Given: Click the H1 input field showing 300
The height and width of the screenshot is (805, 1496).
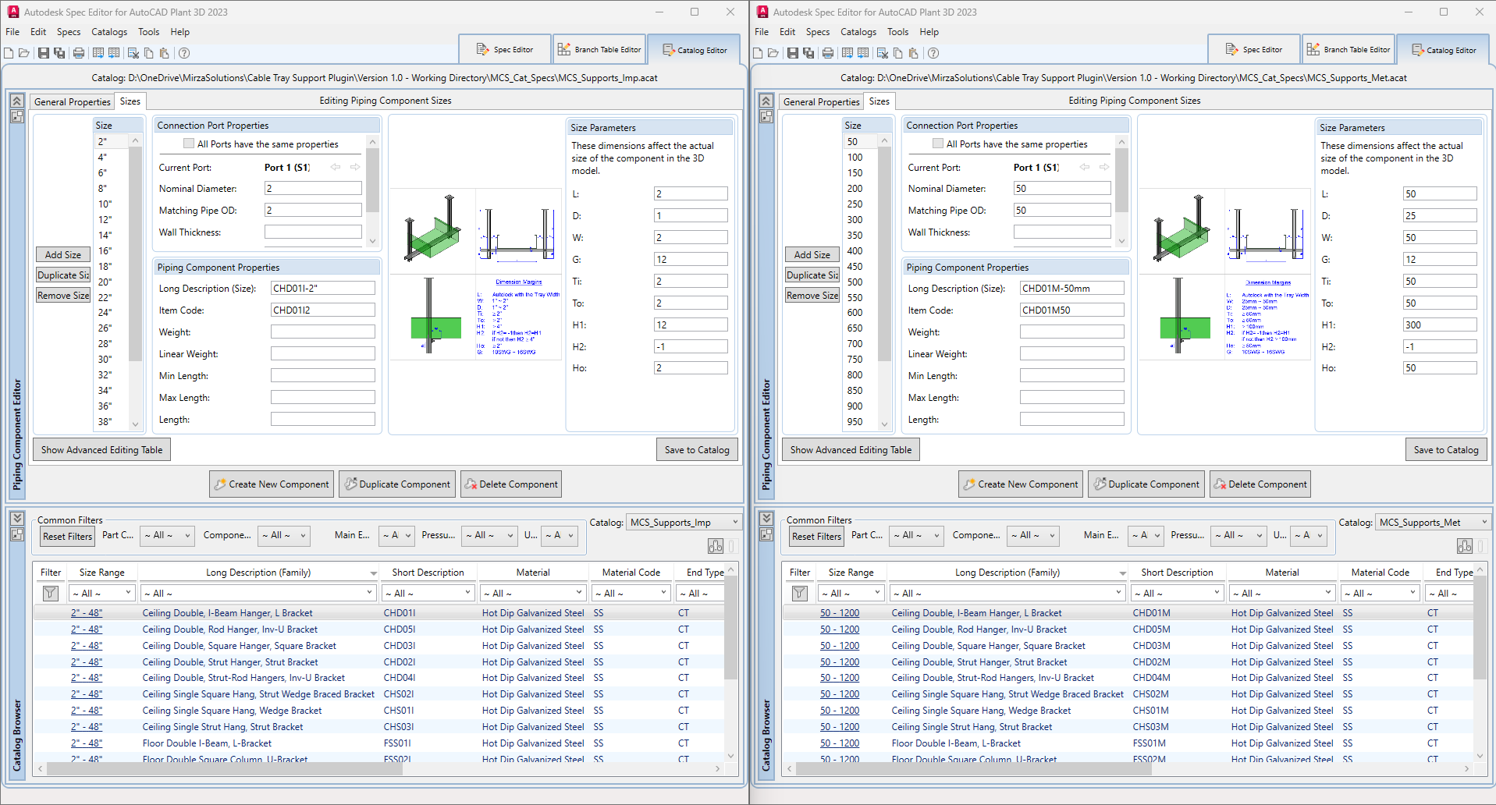Looking at the screenshot, I should pos(1439,325).
